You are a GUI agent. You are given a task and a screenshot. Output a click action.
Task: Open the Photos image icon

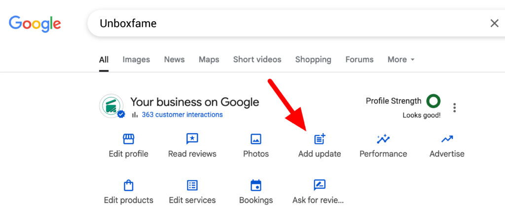256,139
